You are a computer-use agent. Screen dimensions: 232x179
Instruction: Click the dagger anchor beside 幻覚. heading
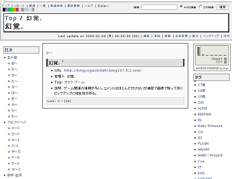point(63,61)
